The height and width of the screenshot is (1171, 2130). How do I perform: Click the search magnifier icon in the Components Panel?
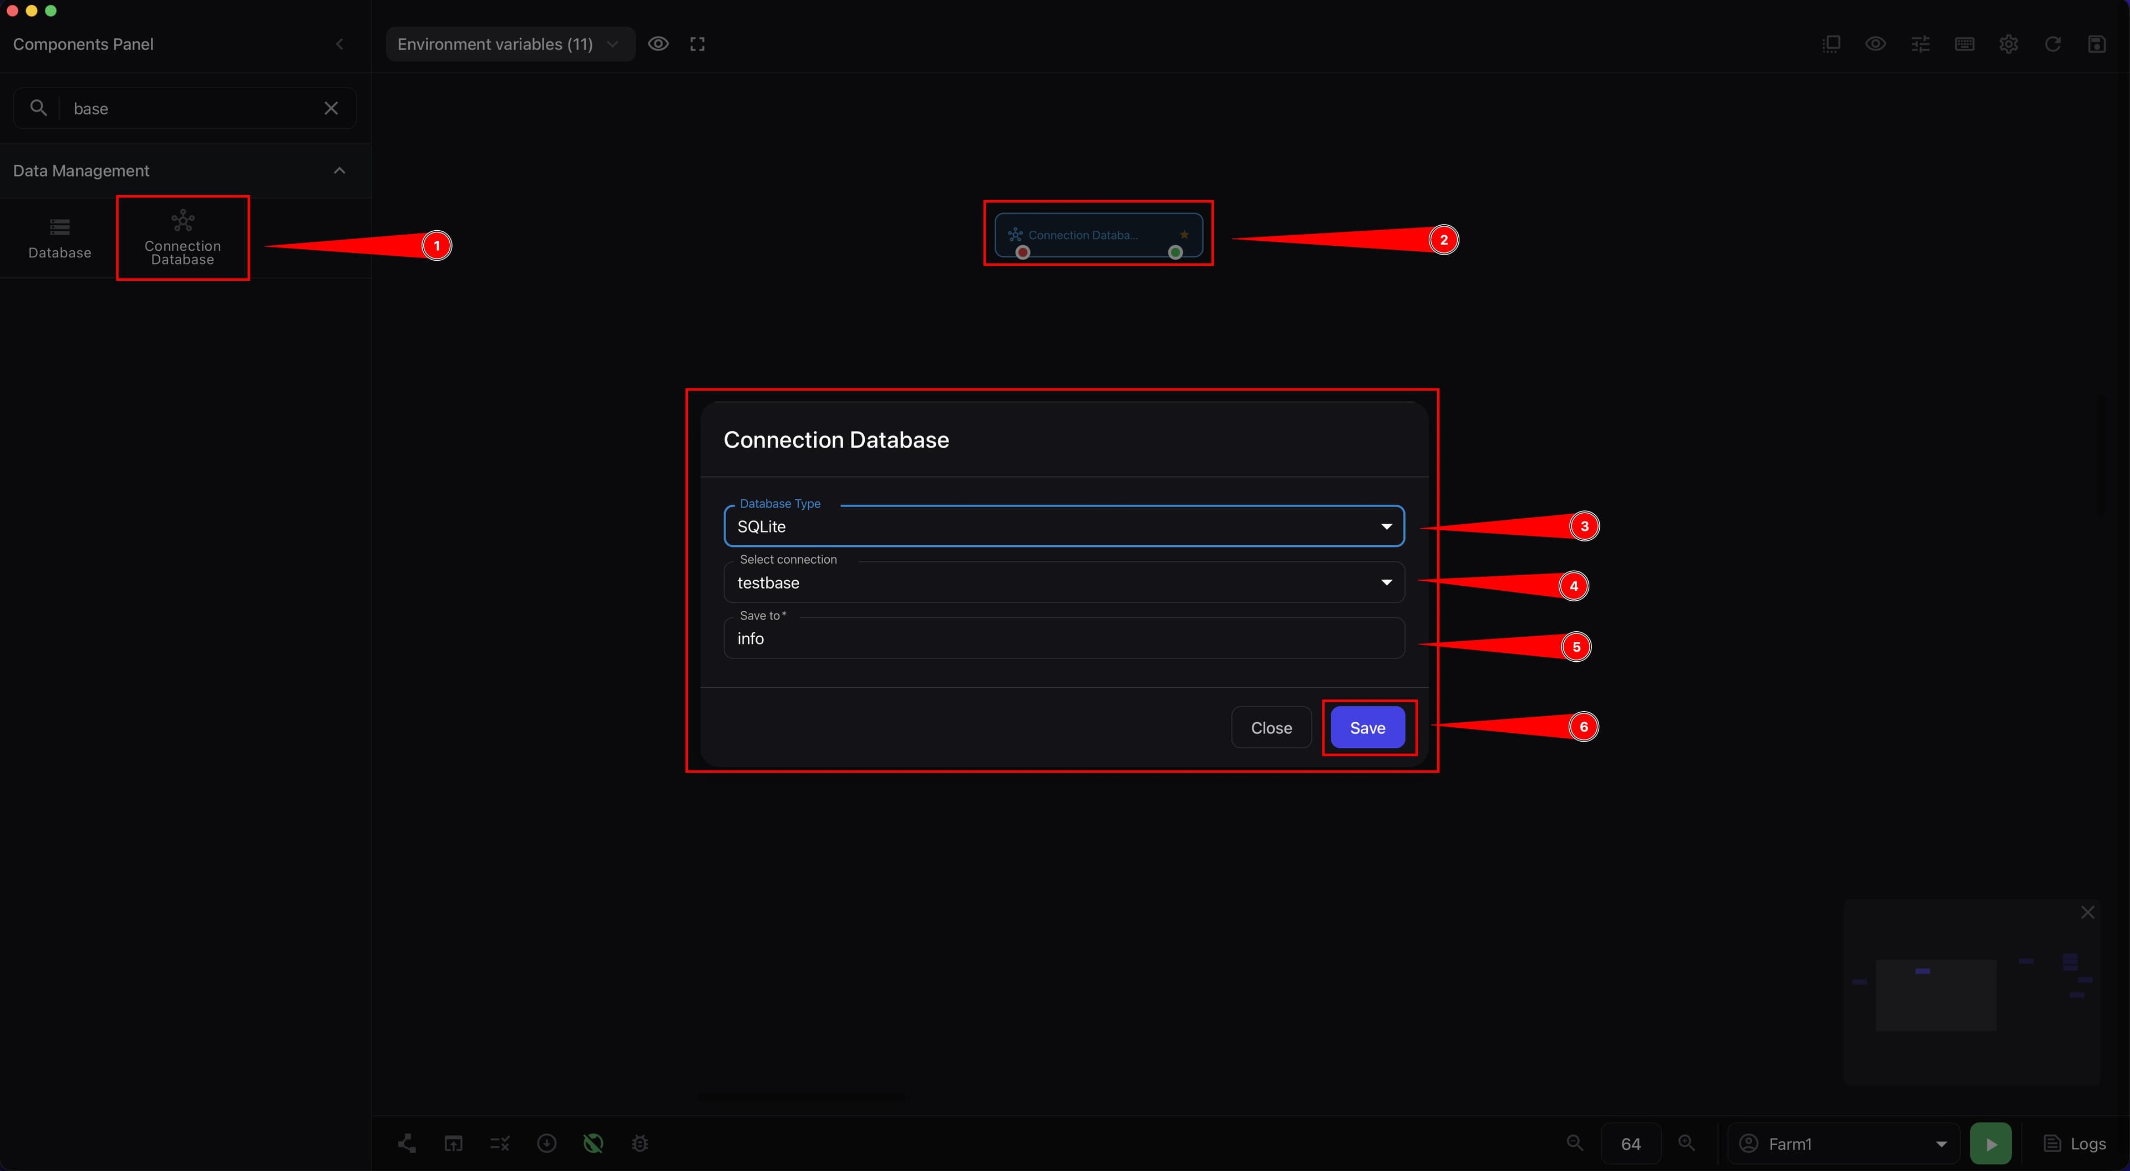(38, 108)
